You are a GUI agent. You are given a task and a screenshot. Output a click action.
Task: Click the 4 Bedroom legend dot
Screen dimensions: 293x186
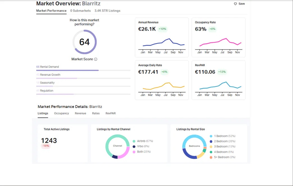pos(211,152)
